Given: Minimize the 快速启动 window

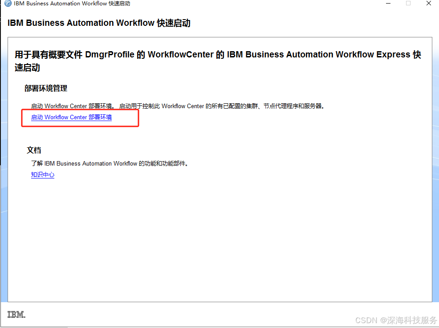Looking at the screenshot, I should click(388, 4).
